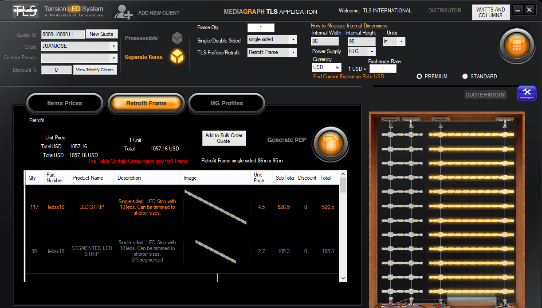Click the Quote ID input field
Viewport: 542px width, 308px height.
coord(63,35)
